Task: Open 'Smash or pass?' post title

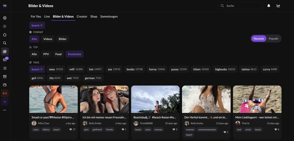Action: (x=53, y=117)
